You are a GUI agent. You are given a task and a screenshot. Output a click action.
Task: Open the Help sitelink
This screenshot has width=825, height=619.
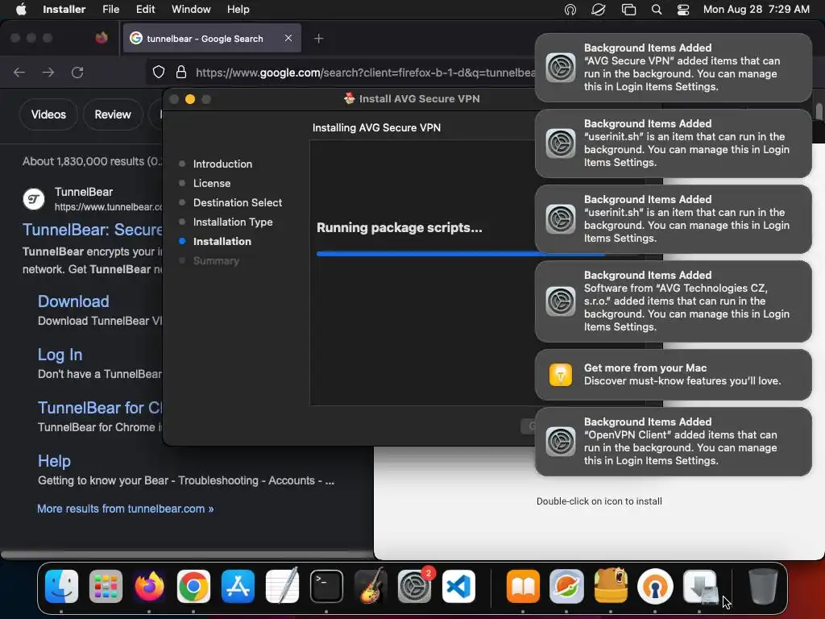click(x=54, y=460)
